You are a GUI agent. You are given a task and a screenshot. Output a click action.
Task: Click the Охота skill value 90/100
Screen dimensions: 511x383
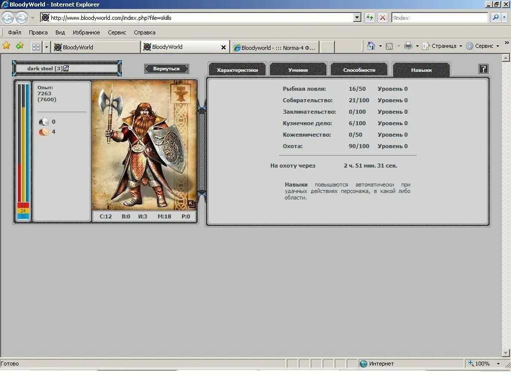tap(359, 146)
